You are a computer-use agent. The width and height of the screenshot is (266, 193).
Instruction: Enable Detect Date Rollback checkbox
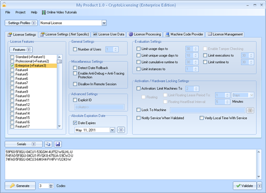pyautogui.click(x=75, y=68)
